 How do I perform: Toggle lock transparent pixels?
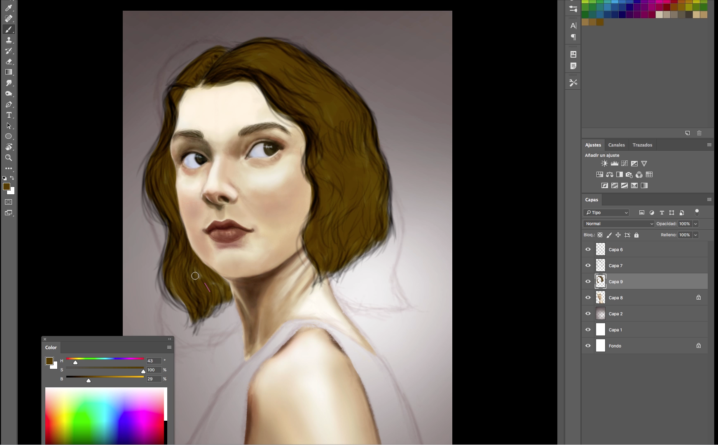(600, 235)
